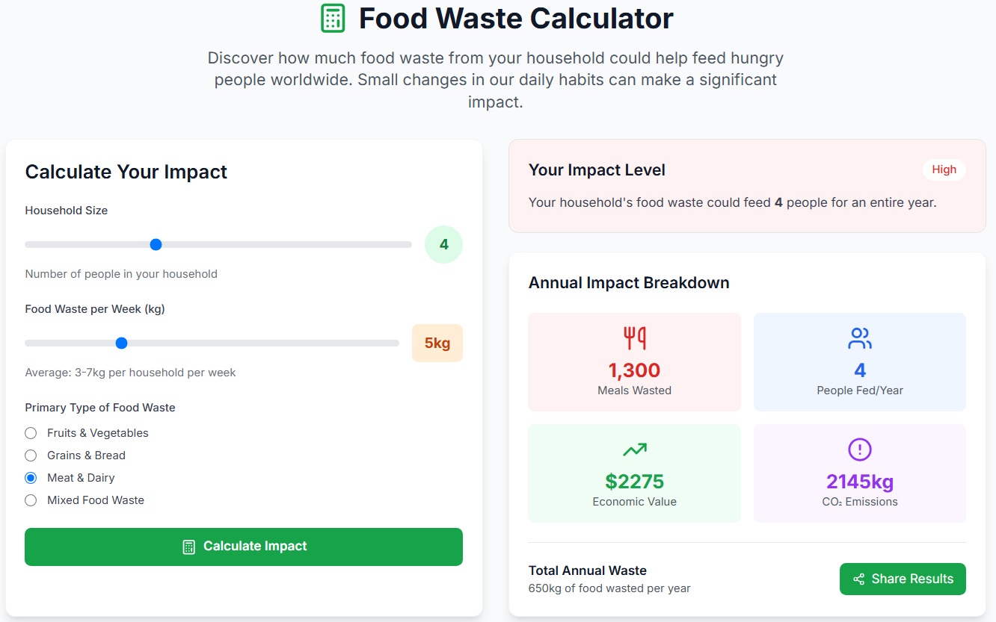The width and height of the screenshot is (996, 622).
Task: Click the 1,300 Meals Wasted card
Action: [x=634, y=361]
